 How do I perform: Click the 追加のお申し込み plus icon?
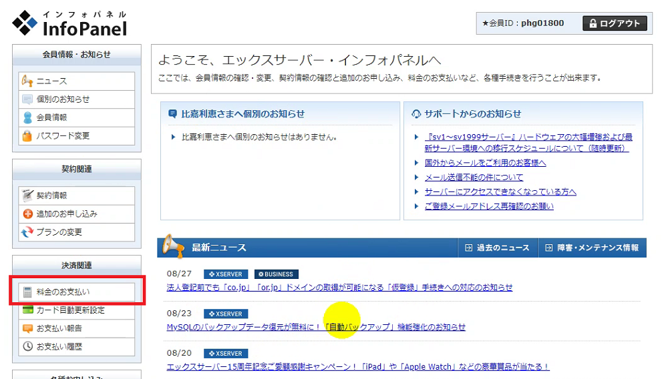point(27,214)
